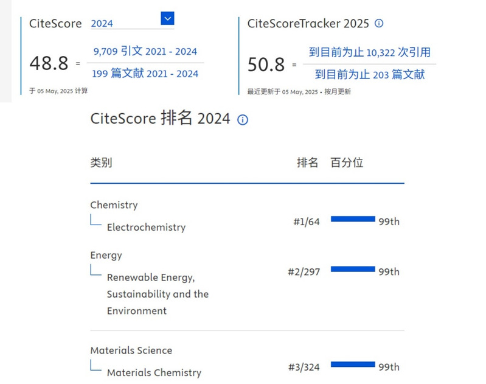Open the 9,709 引文 2021 - 2024 link

pos(145,52)
